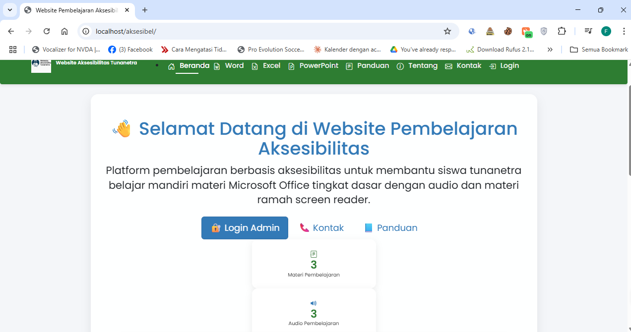Click the home icon beside Beranda
This screenshot has width=631, height=332.
tap(172, 66)
